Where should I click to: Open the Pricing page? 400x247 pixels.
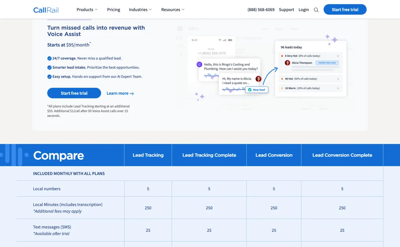coord(113,10)
